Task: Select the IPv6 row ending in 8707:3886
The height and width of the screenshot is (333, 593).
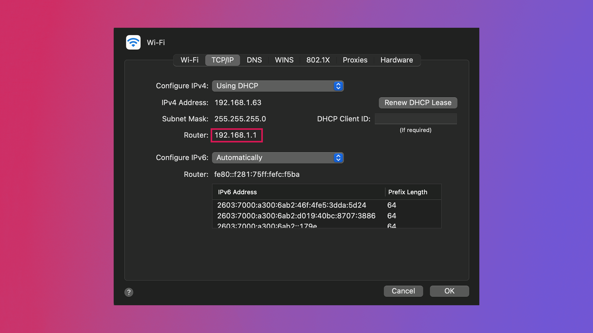Action: (327, 216)
